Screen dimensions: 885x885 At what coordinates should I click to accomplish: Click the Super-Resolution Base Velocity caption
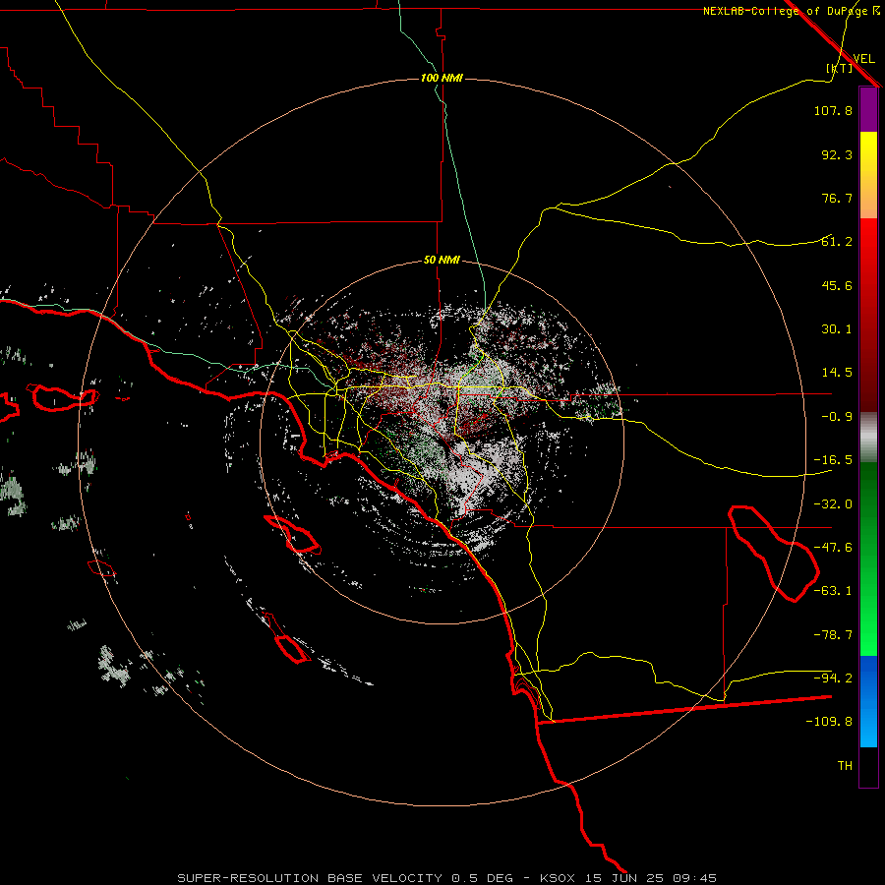pos(447,878)
